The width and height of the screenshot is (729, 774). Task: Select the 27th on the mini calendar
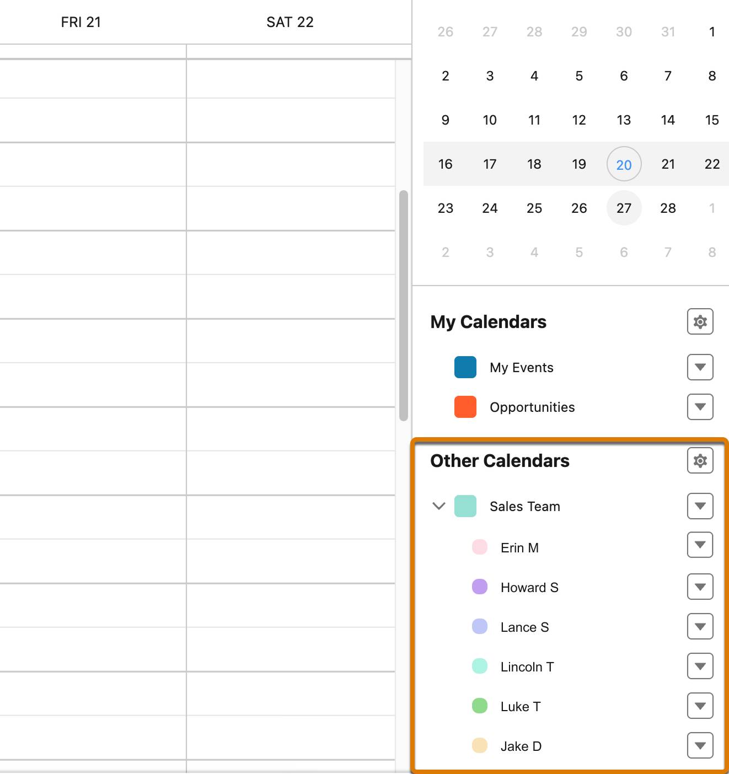624,208
